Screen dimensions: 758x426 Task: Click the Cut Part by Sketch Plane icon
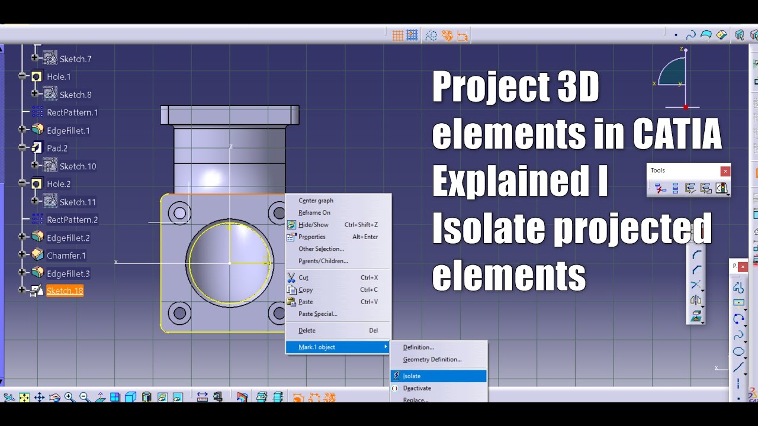point(261,397)
